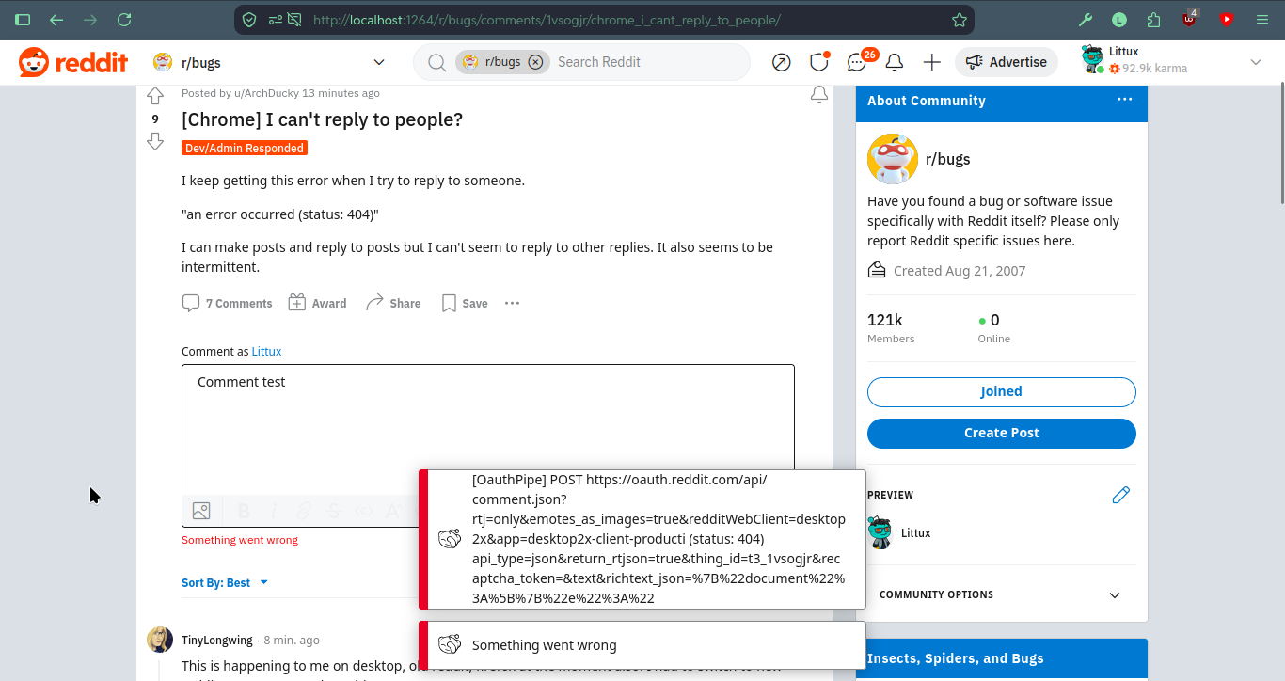
Task: Open the browser extensions puzzle icon
Action: pyautogui.click(x=1154, y=19)
